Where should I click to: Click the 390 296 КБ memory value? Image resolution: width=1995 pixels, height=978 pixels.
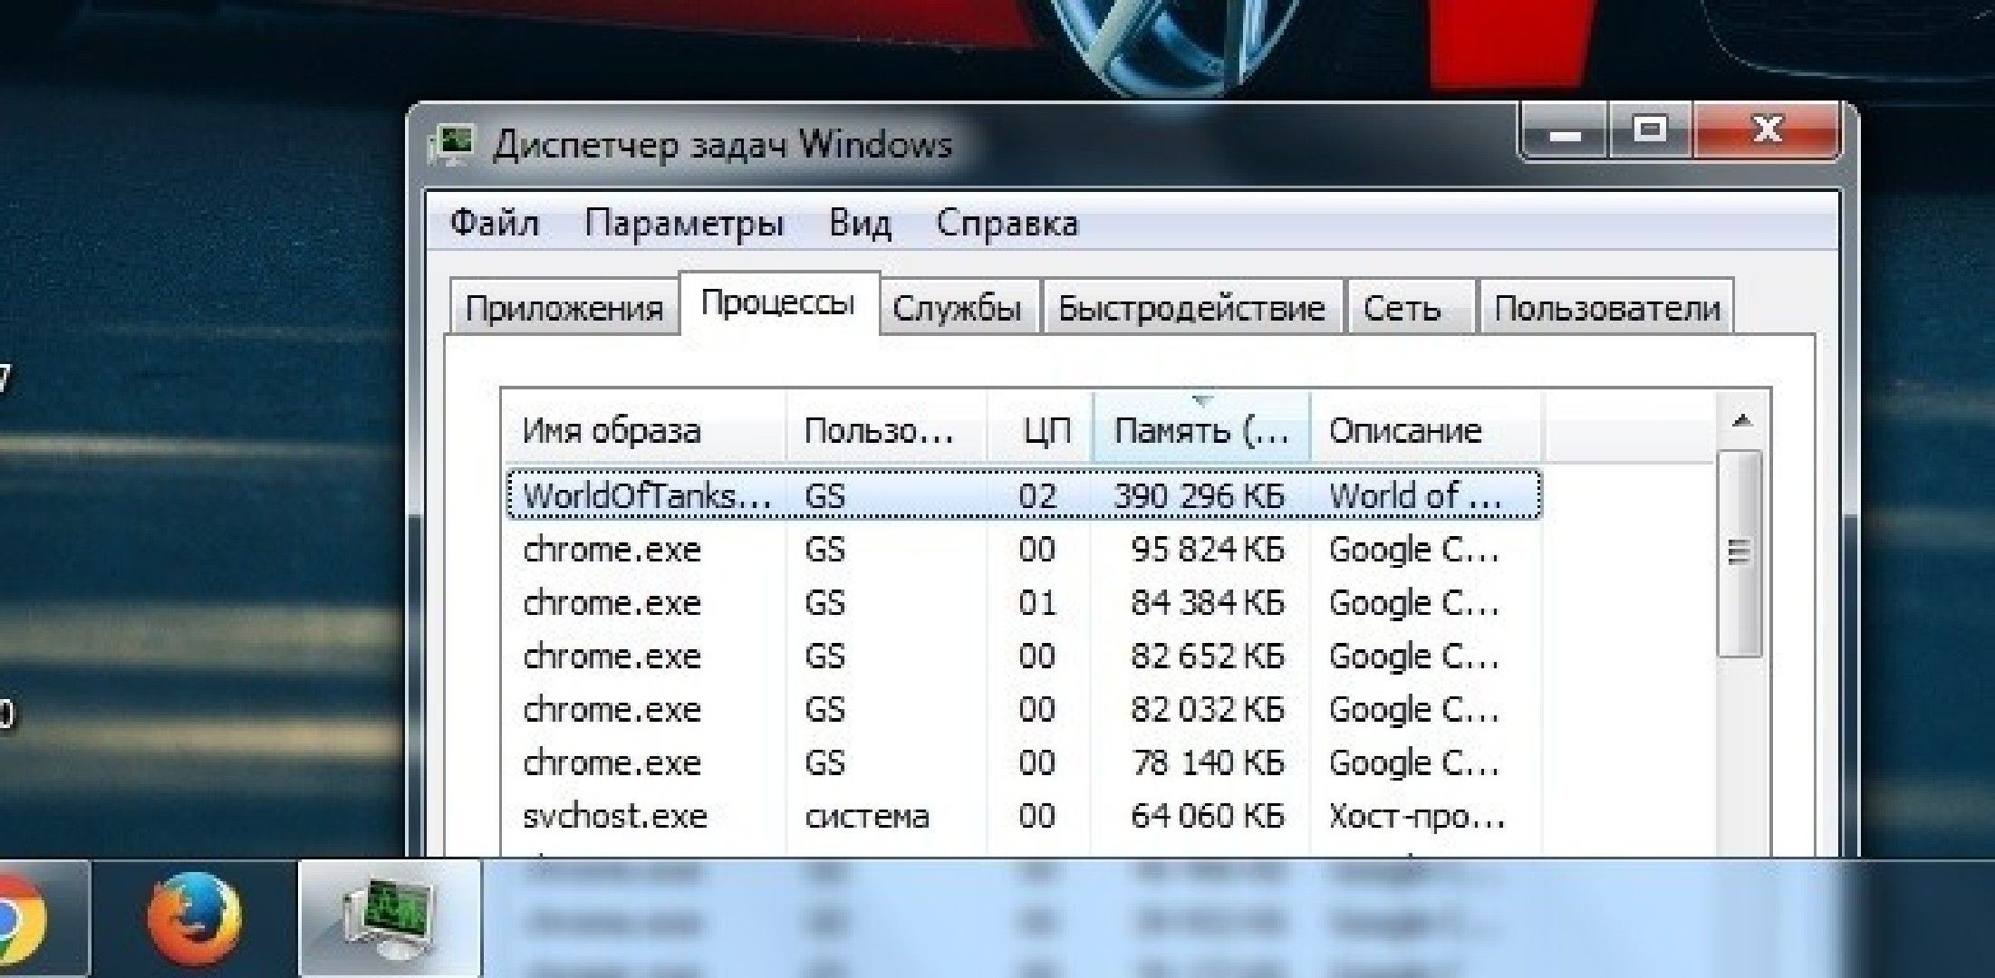pos(1199,495)
